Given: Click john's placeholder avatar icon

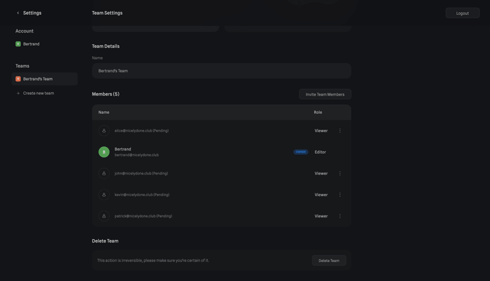Looking at the screenshot, I should [x=104, y=174].
